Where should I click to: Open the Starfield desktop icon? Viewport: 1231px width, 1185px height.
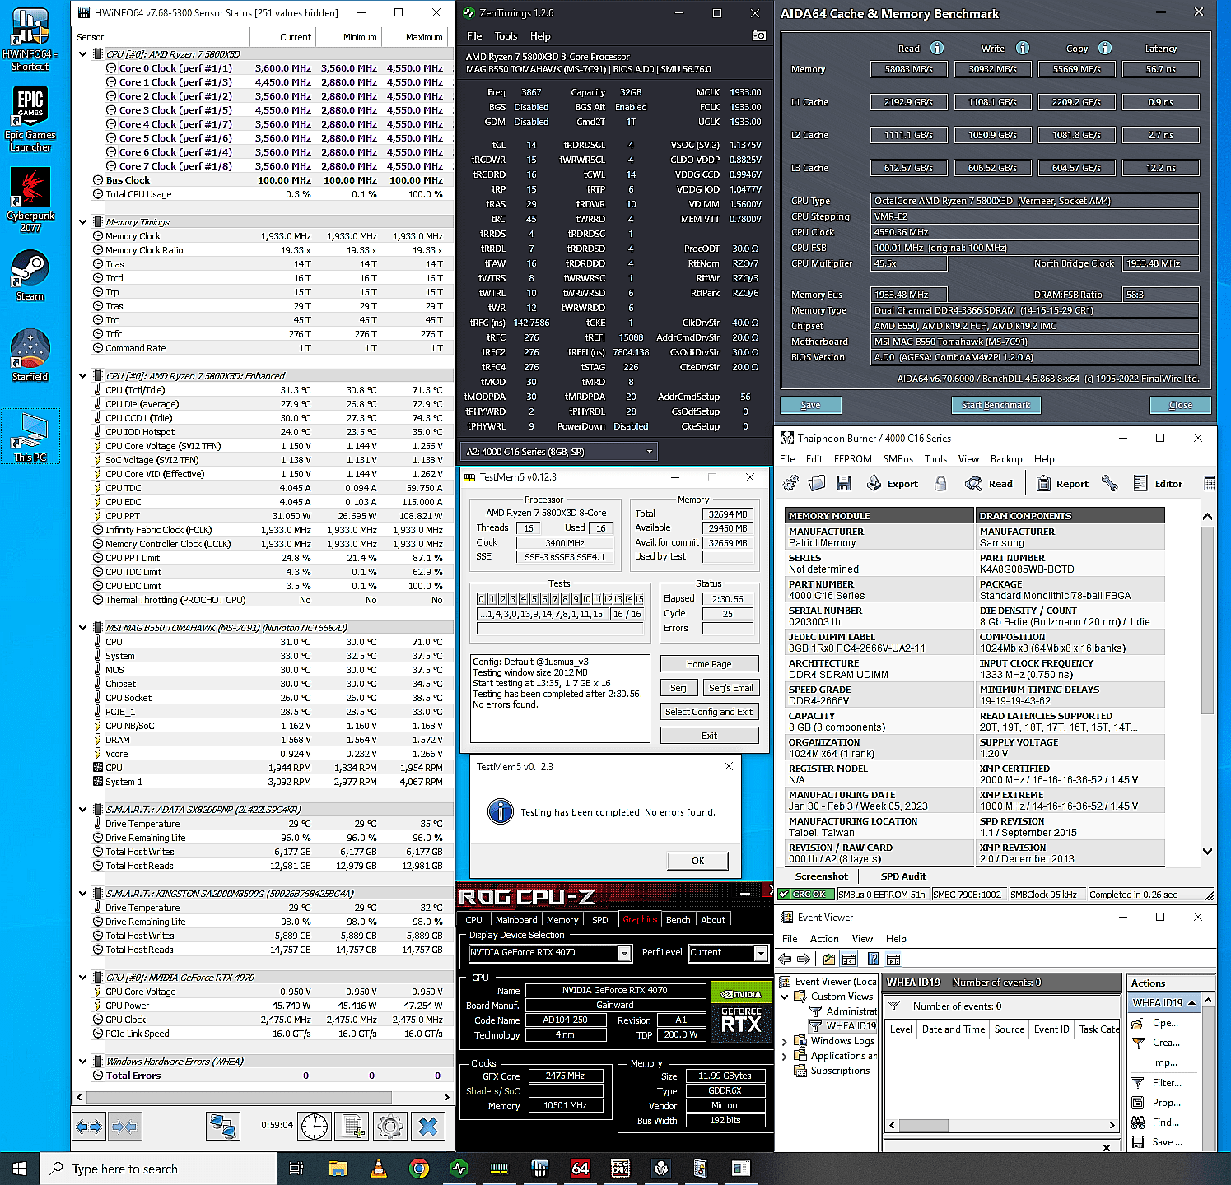click(30, 355)
